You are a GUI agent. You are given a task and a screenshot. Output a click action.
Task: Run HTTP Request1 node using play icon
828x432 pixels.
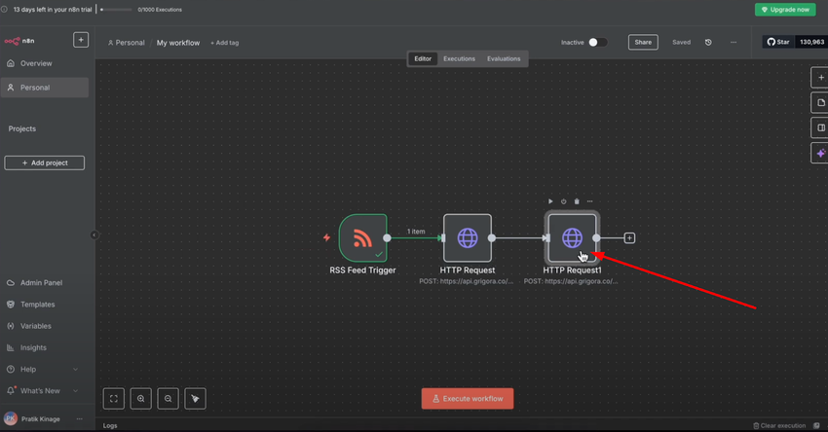point(550,201)
